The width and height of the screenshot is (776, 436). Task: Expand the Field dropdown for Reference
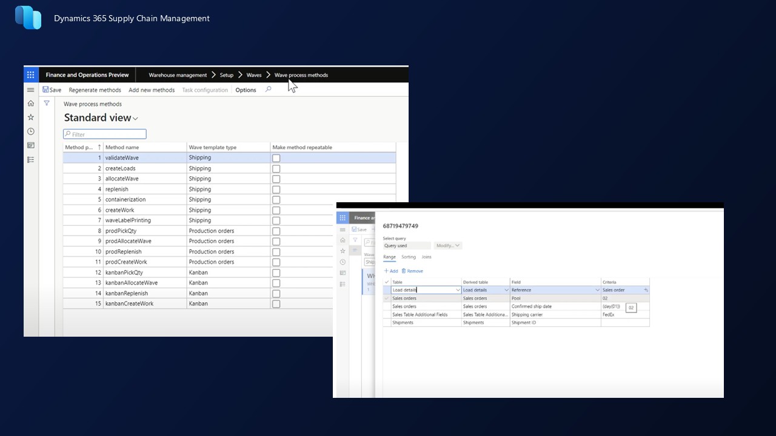point(597,290)
